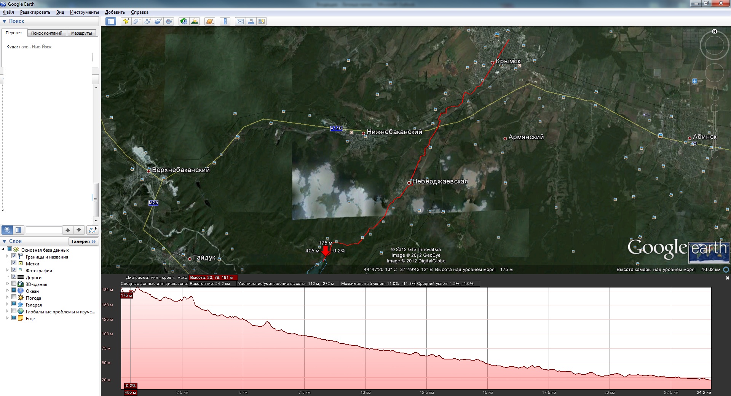The image size is (731, 396).
Task: Toggle the Галерея layer checkbox
Action: point(14,305)
